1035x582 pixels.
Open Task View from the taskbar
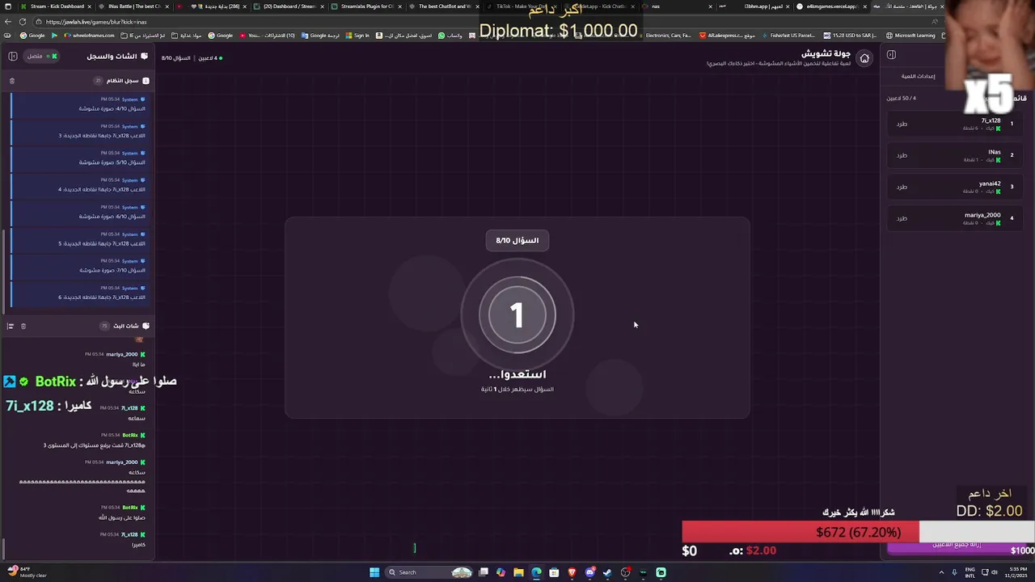(483, 572)
